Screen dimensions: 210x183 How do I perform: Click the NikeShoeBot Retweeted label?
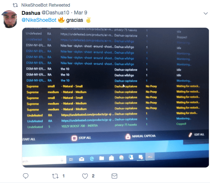[x=46, y=5]
